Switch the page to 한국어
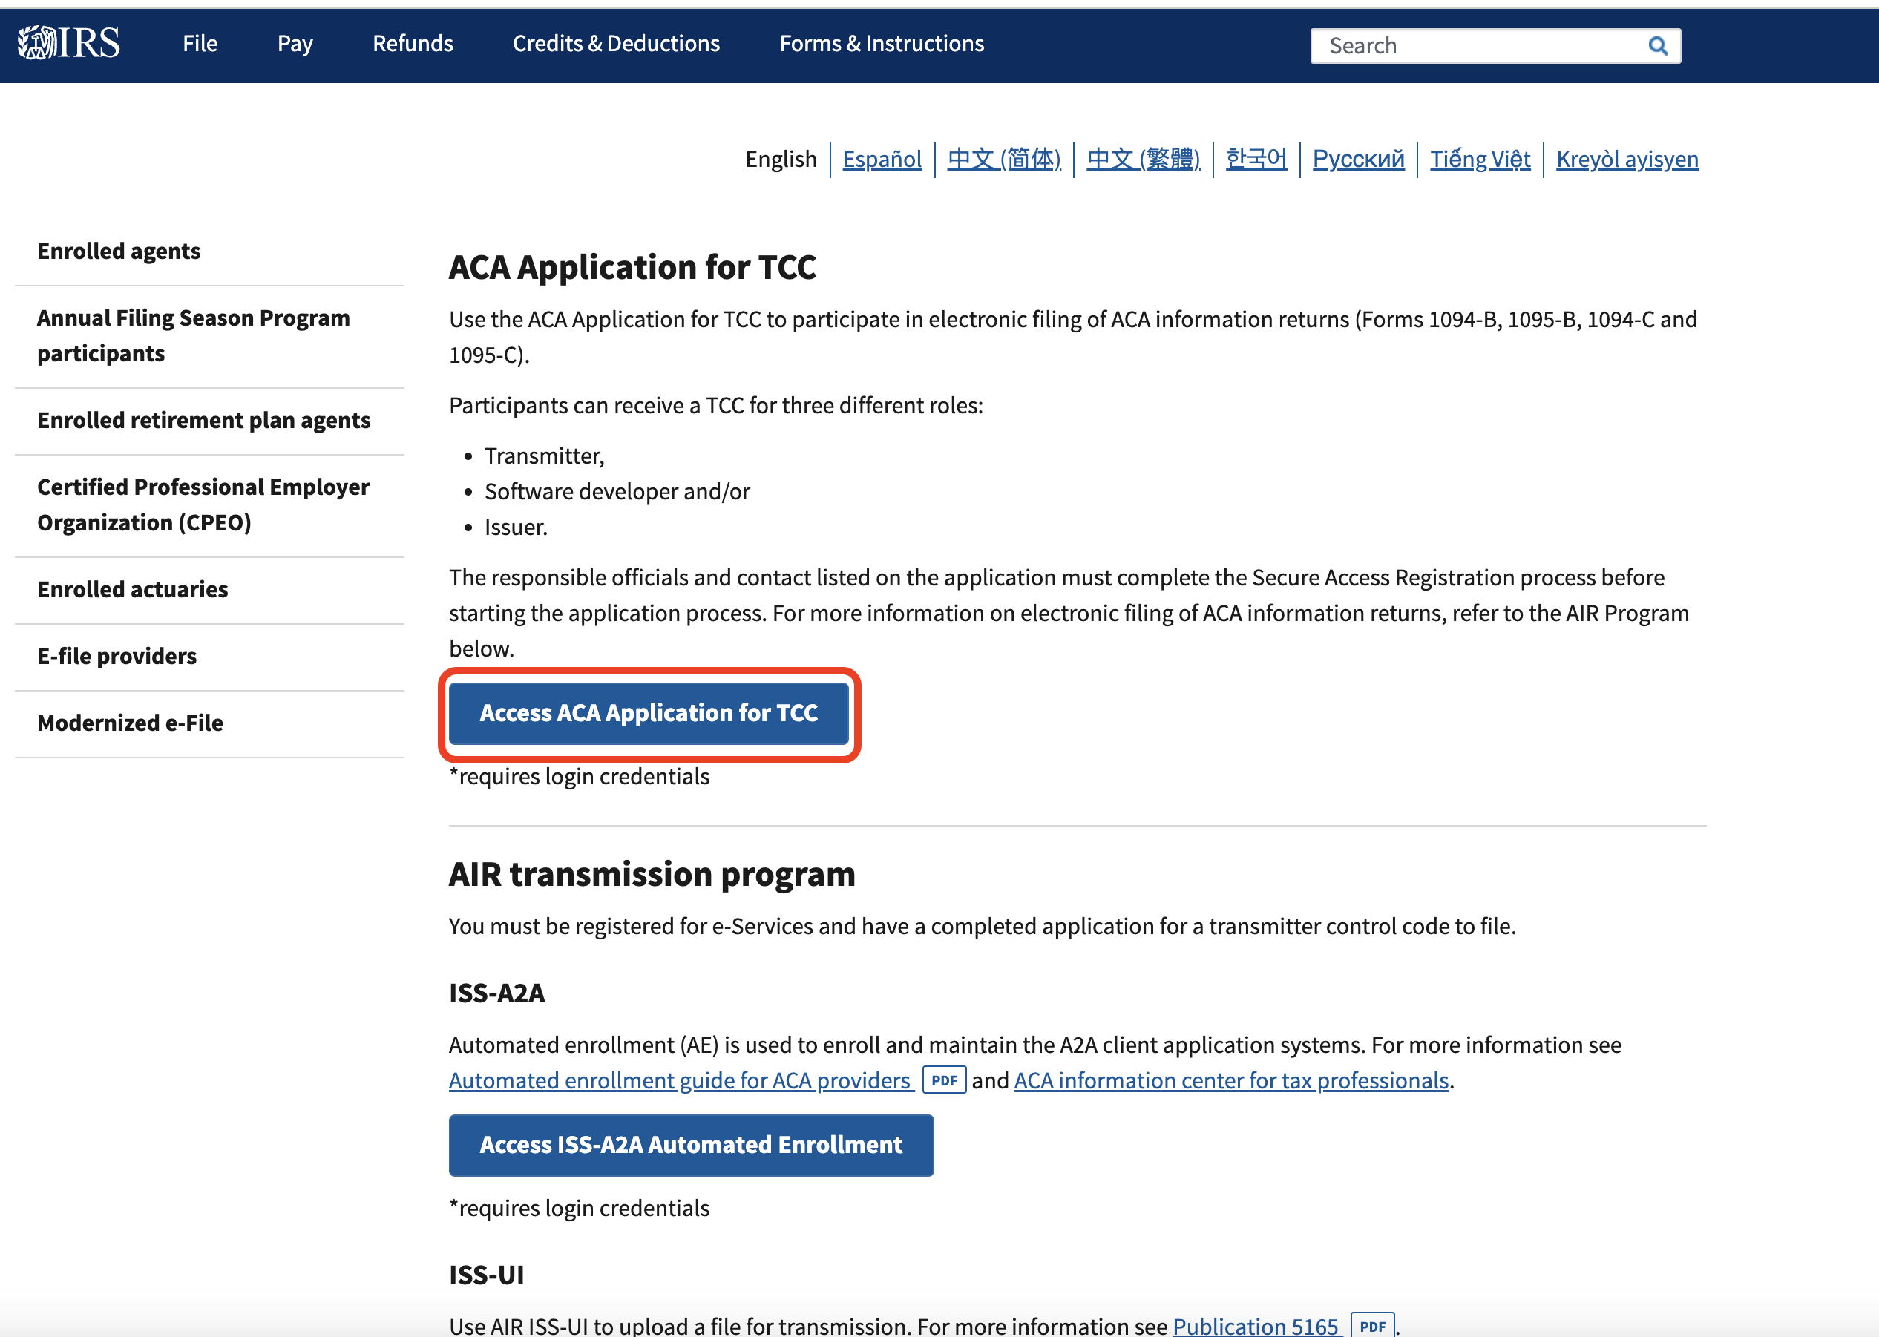 [1256, 159]
